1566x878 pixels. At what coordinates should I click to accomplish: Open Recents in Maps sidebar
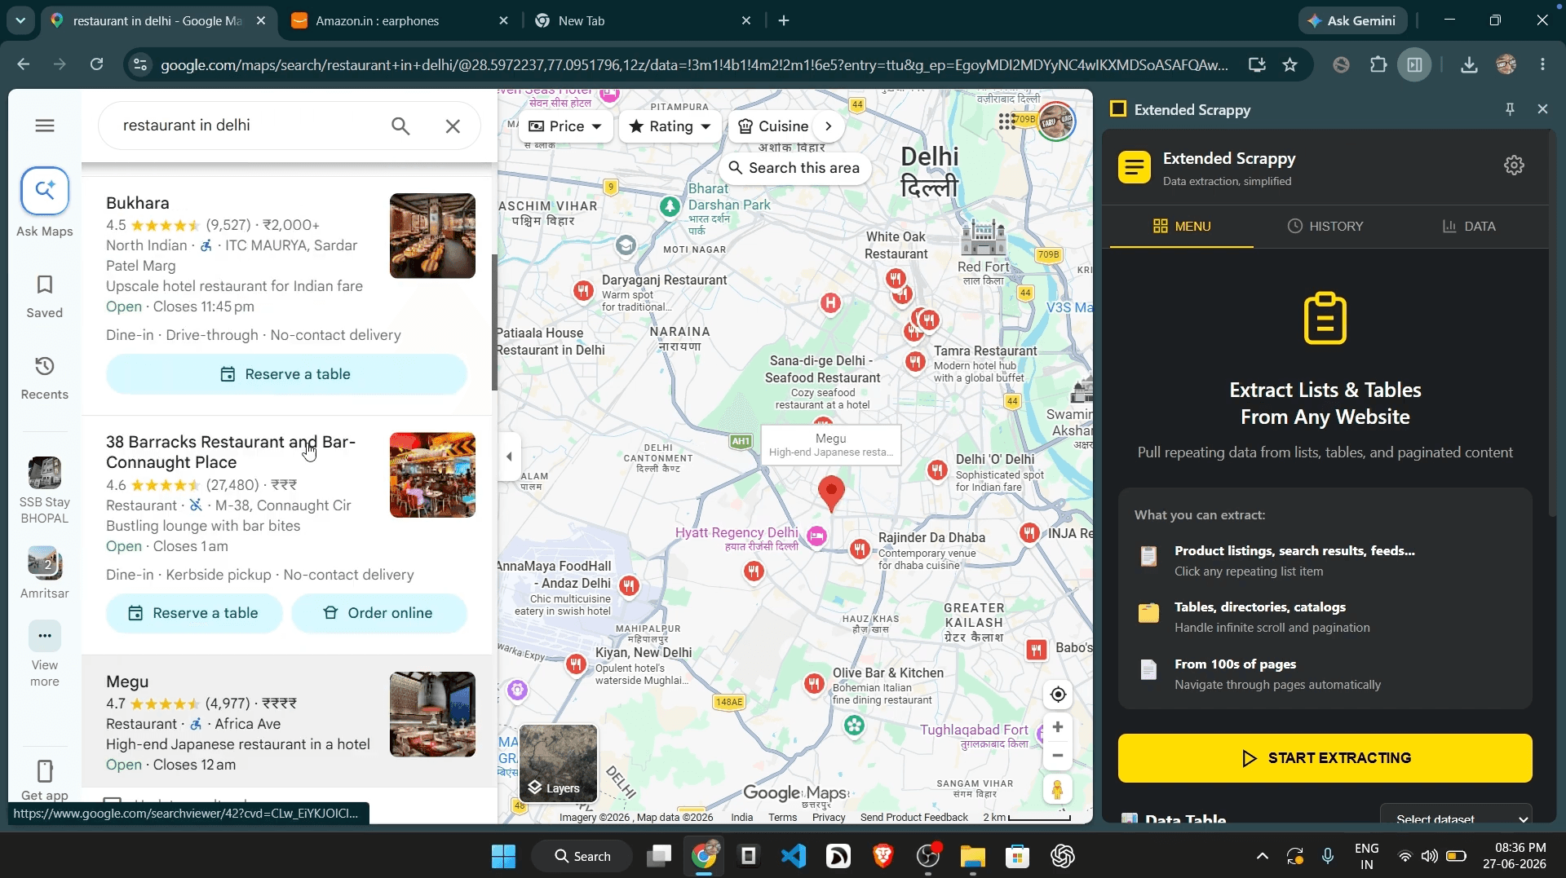coord(45,377)
